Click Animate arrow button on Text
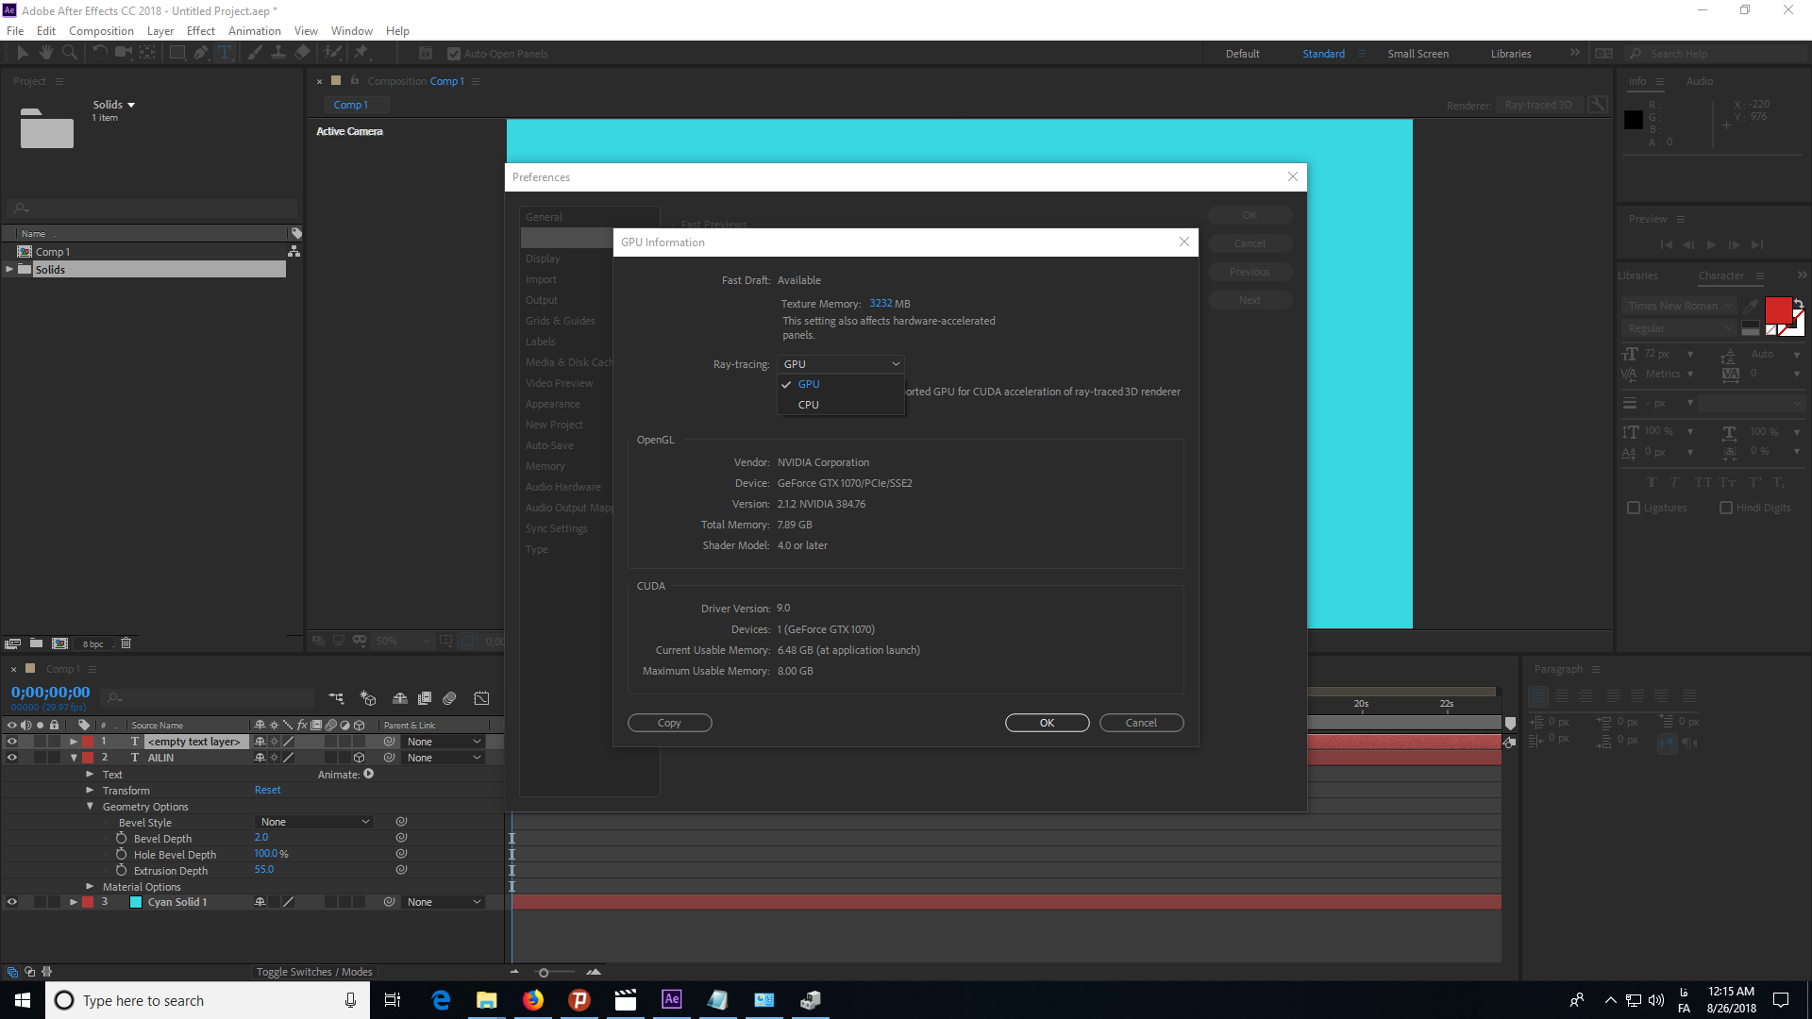The height and width of the screenshot is (1019, 1812). click(369, 774)
